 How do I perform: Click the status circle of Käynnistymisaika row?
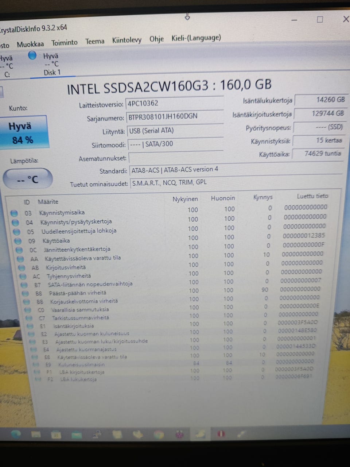click(14, 213)
